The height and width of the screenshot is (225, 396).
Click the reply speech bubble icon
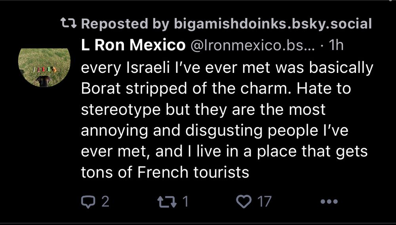[x=86, y=202]
